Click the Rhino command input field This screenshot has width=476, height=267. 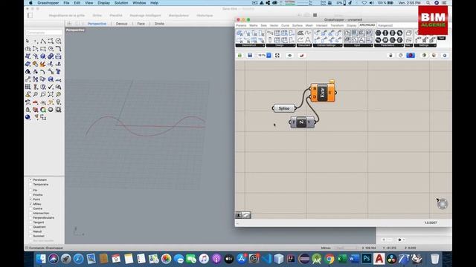click(x=44, y=32)
